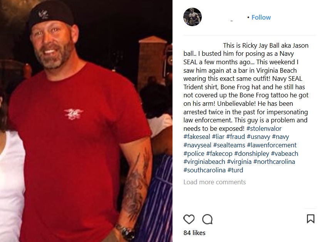The image size is (320, 242).
Task: Open the #fakeseal hashtag
Action: [x=196, y=137]
